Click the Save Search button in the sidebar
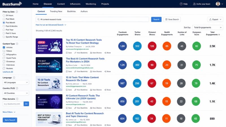 click(x=10, y=120)
